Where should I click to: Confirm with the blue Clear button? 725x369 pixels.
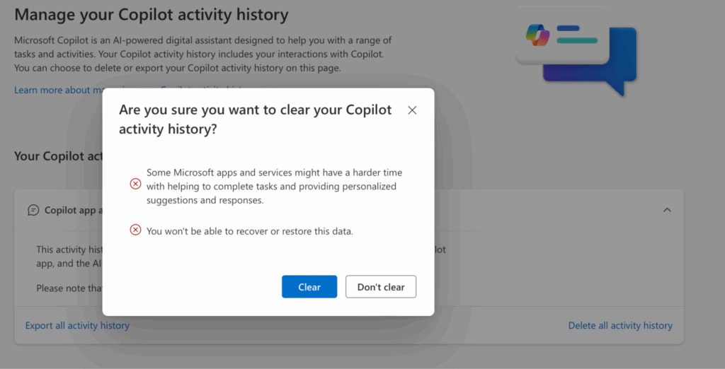pos(309,287)
